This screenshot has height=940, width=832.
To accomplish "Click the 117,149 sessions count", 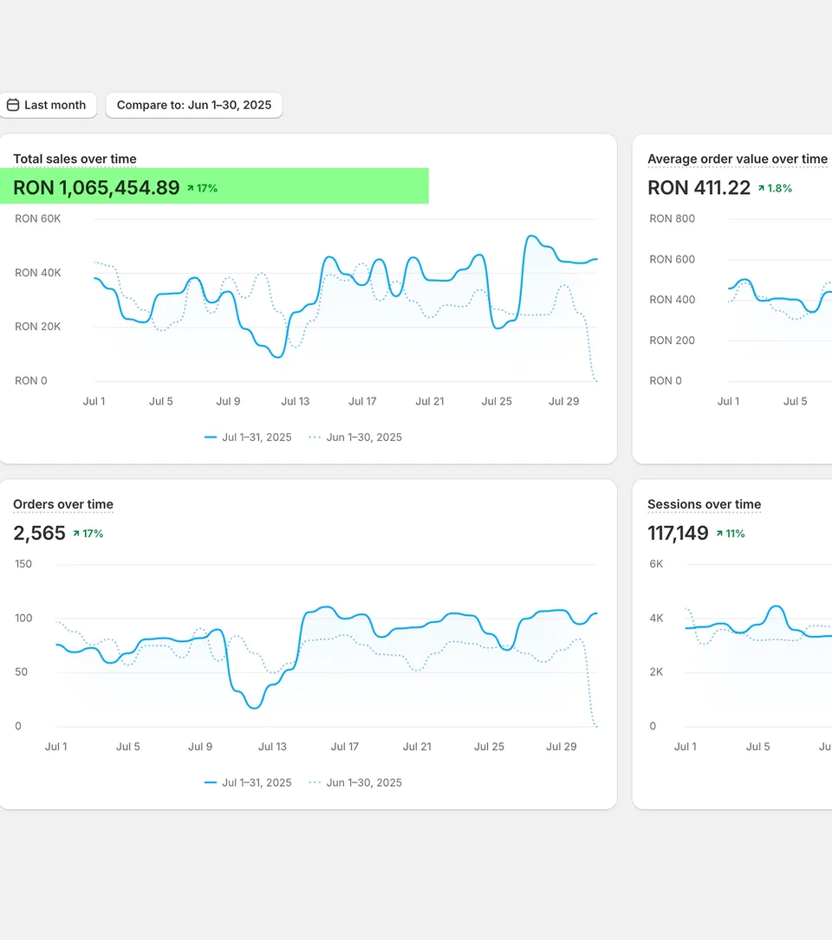I will tap(678, 533).
